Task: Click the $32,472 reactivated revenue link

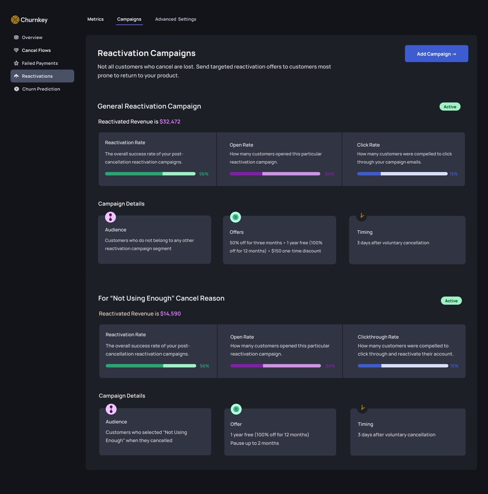Action: (x=170, y=121)
